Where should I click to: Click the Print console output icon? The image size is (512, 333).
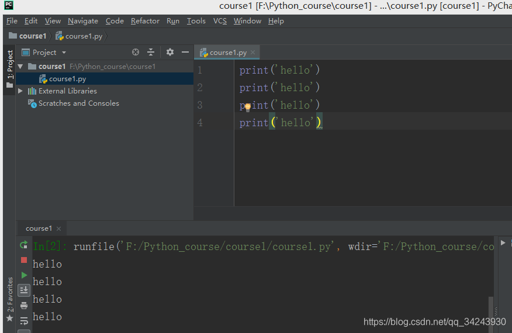point(24,306)
